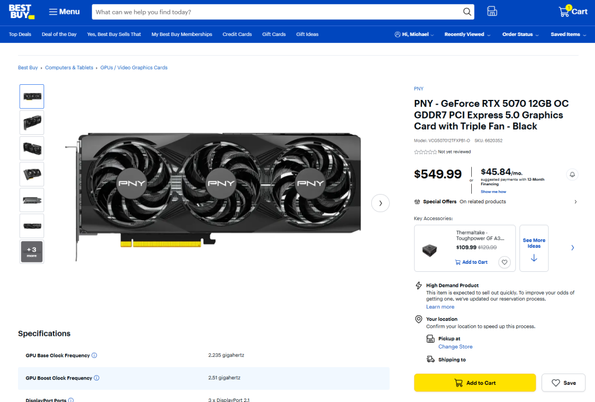595x402 pixels.
Task: Click the search input field
Action: [276, 12]
